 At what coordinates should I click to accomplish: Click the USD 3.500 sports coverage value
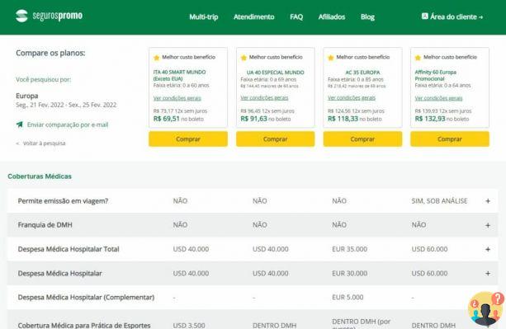[x=189, y=325]
